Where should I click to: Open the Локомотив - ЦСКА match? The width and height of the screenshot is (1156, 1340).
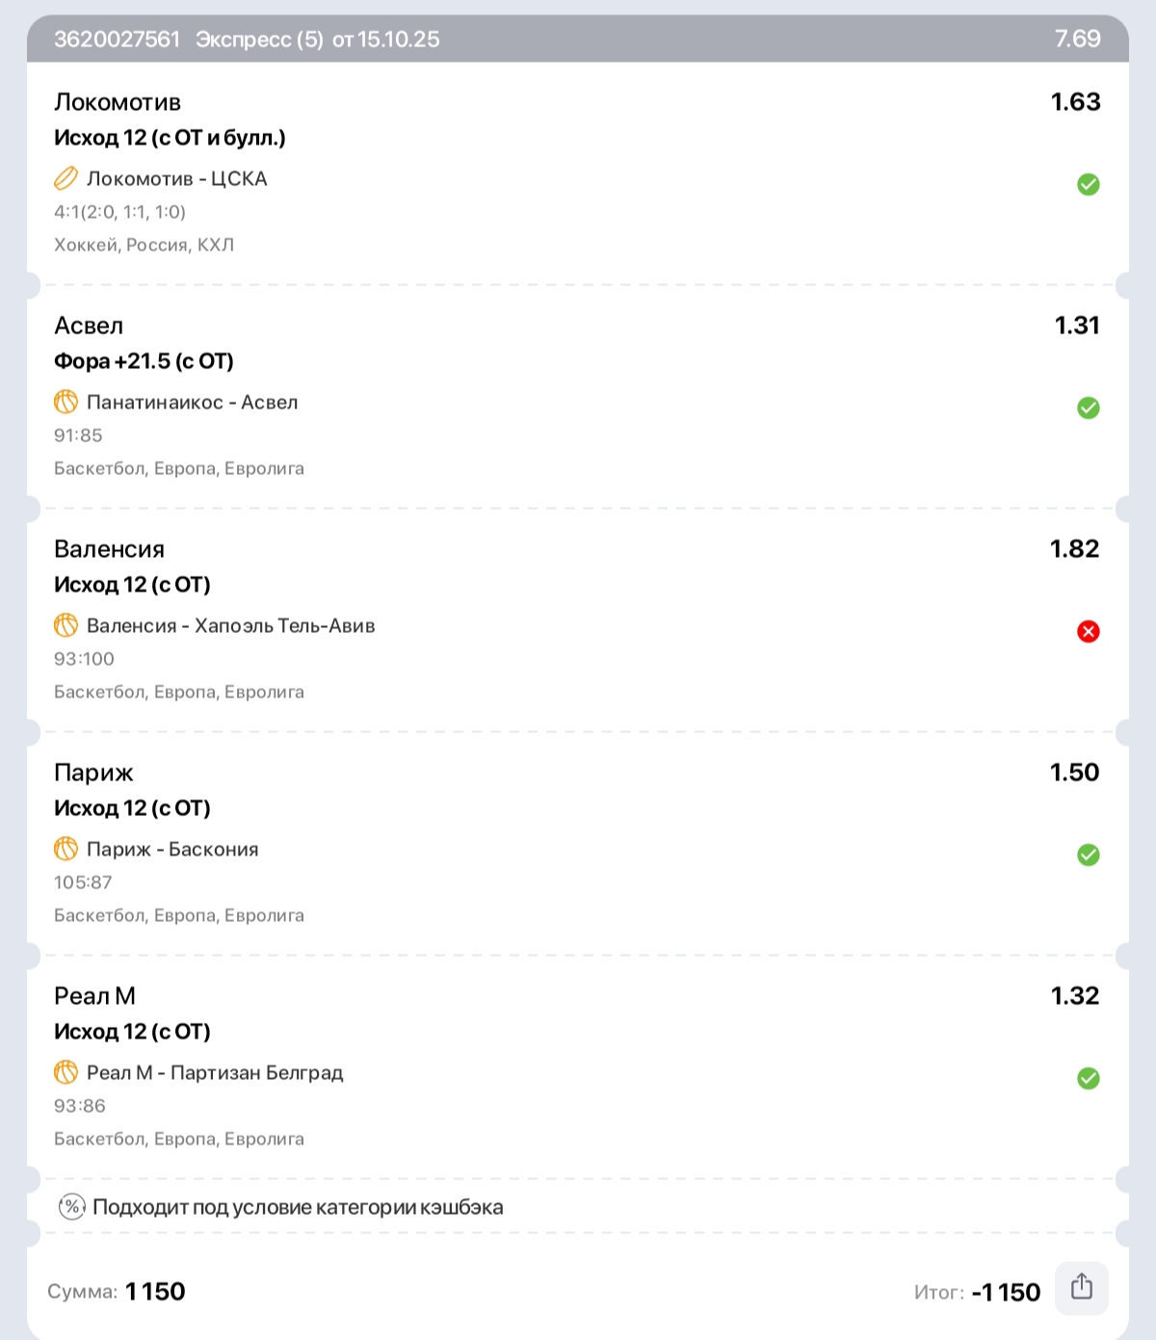pyautogui.click(x=177, y=178)
